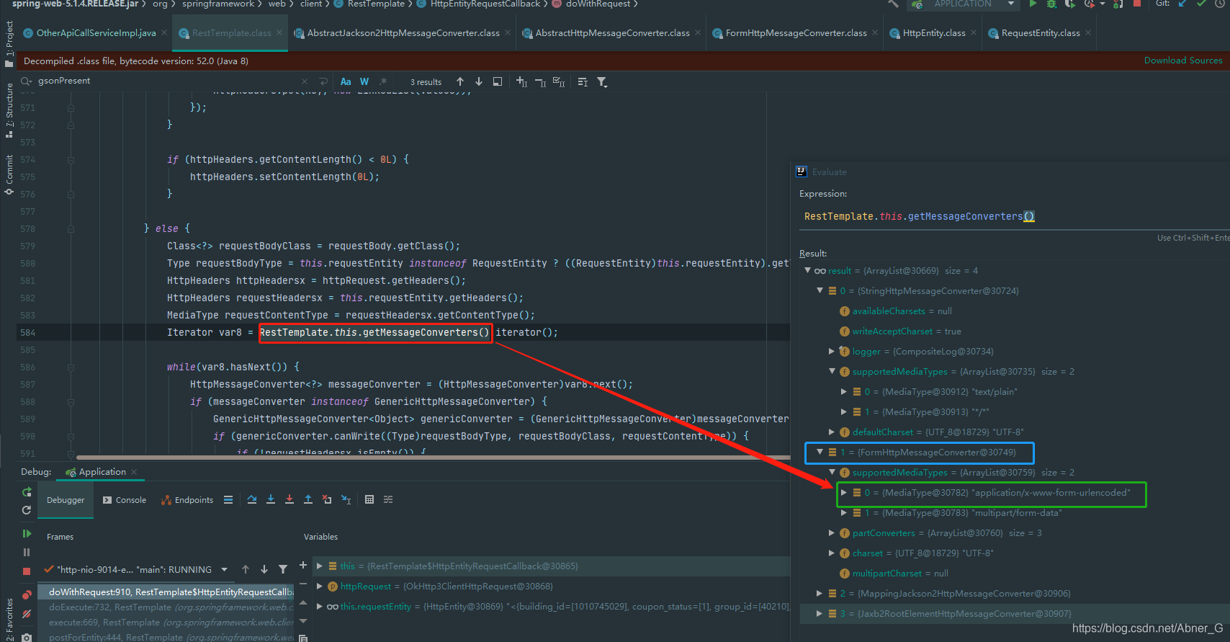Click the editor horizontal scrollbar
Screen dimensions: 1230x642
[x=432, y=457]
